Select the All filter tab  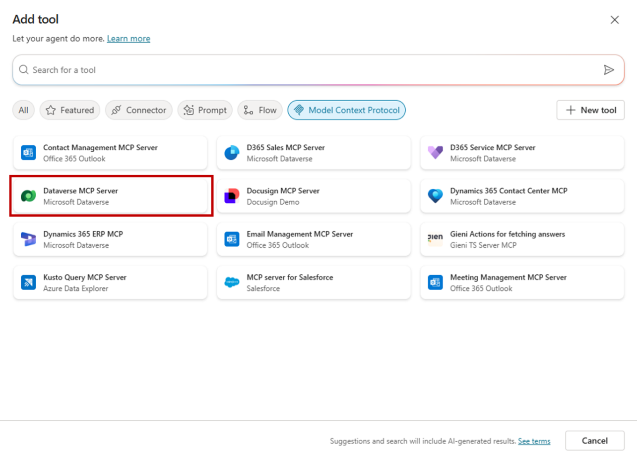click(23, 110)
